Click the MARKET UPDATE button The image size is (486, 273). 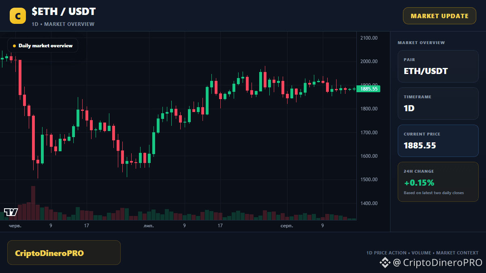tap(439, 16)
